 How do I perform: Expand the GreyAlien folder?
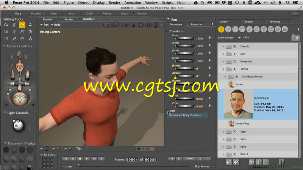(223, 62)
